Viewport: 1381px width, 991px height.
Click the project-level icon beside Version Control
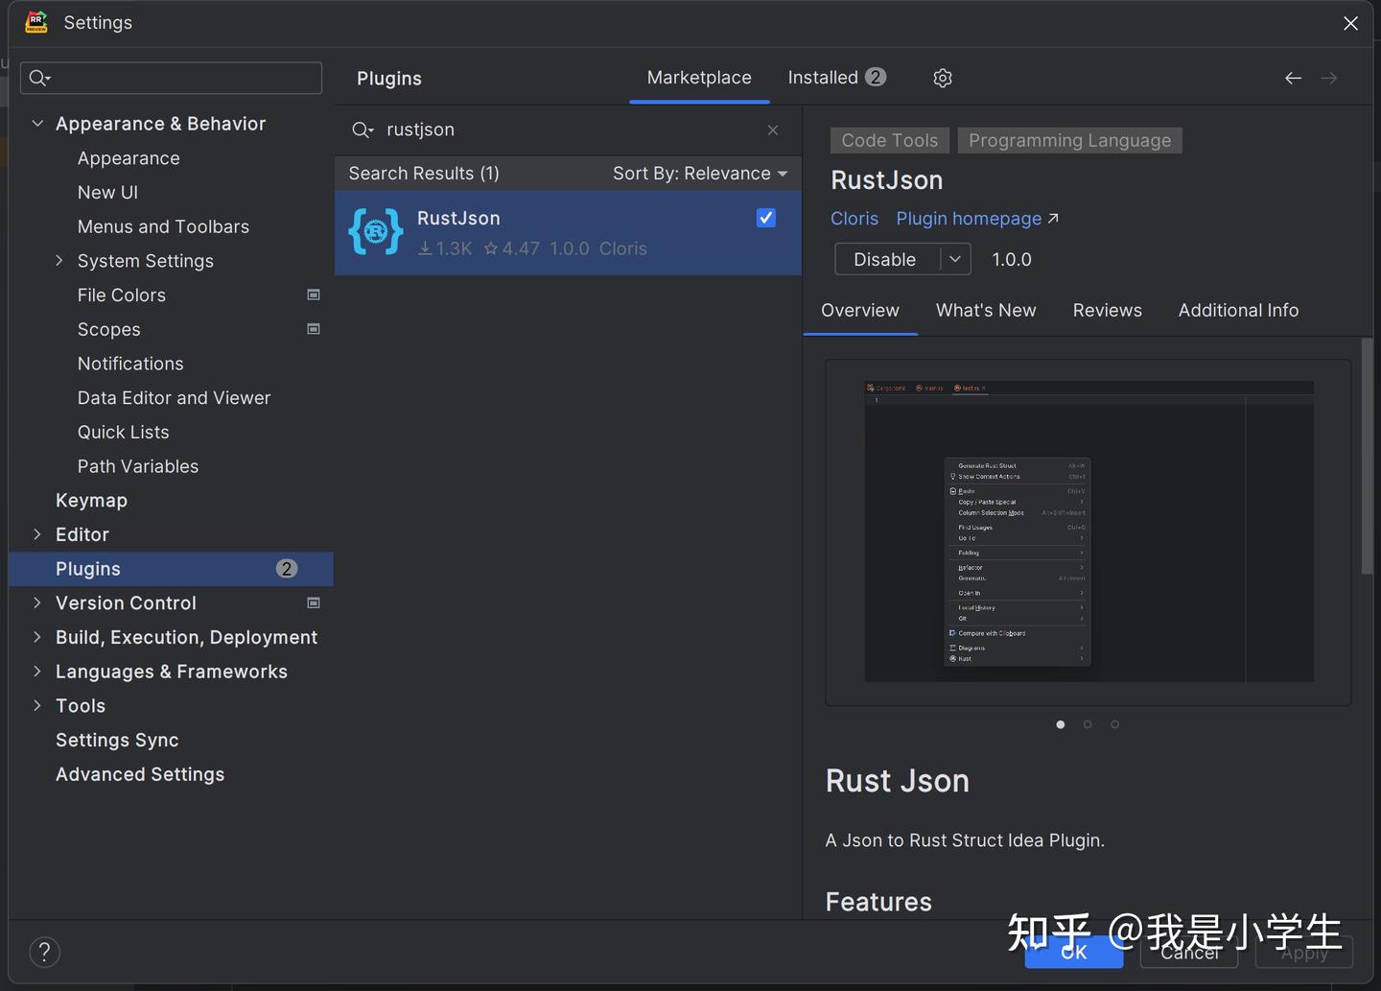[x=313, y=602]
